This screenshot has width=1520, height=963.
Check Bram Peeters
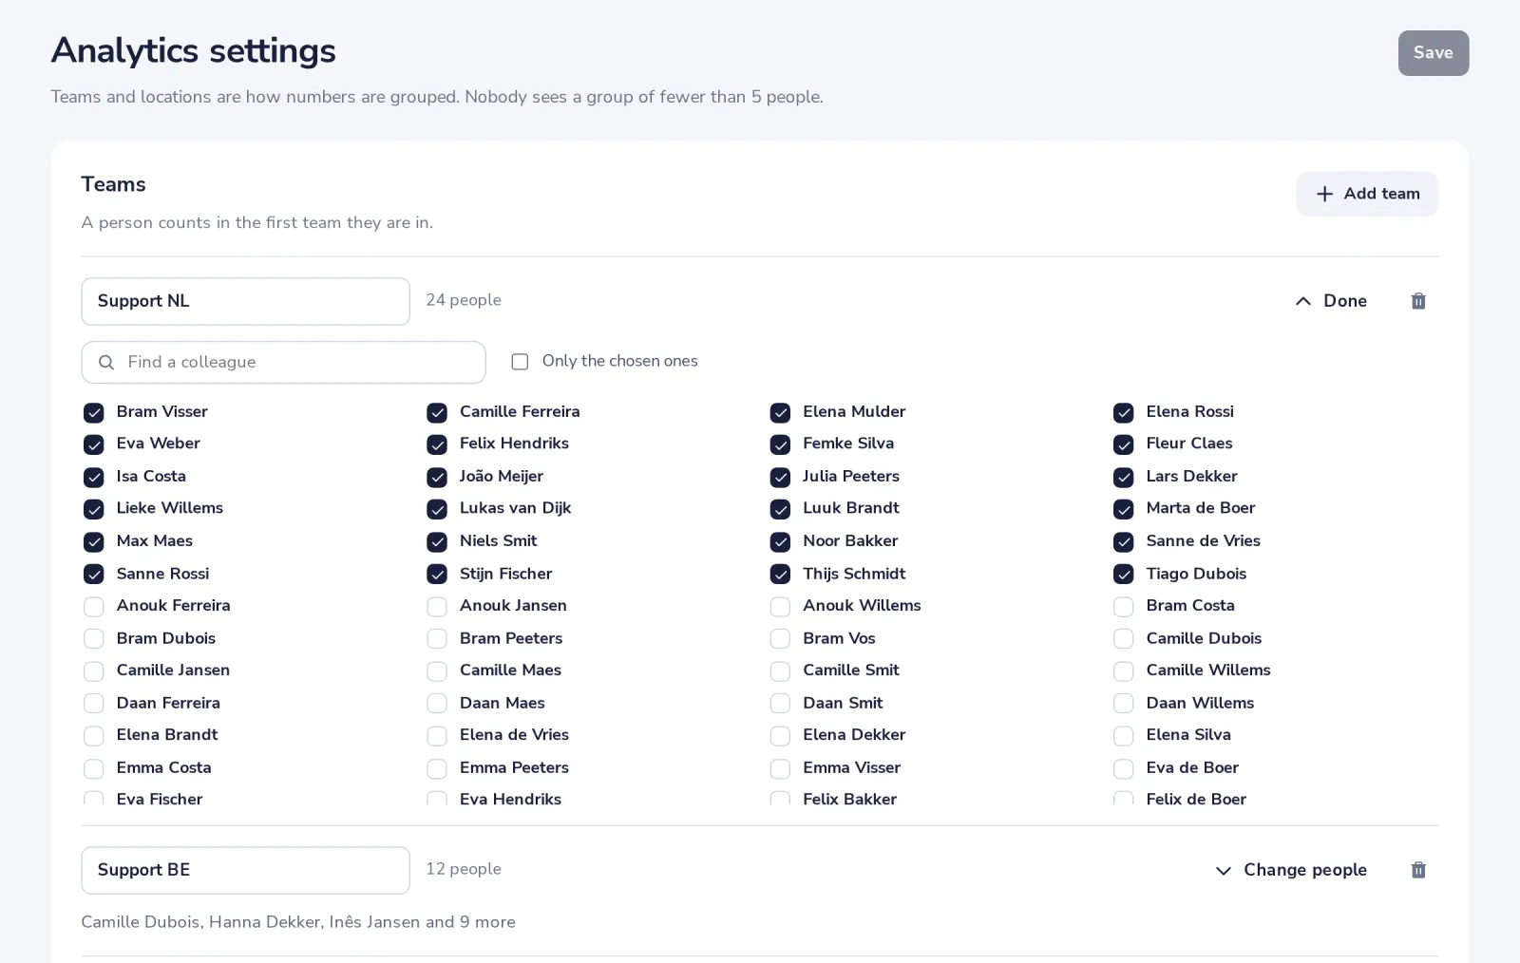(x=437, y=639)
